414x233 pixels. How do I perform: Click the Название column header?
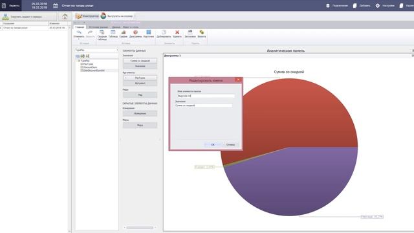coord(25,23)
